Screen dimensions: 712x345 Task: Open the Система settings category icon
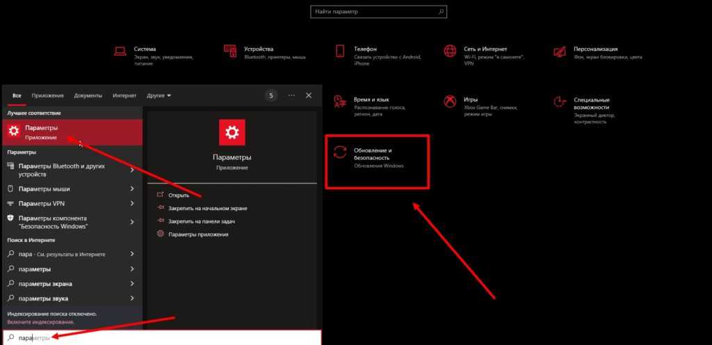click(x=120, y=51)
